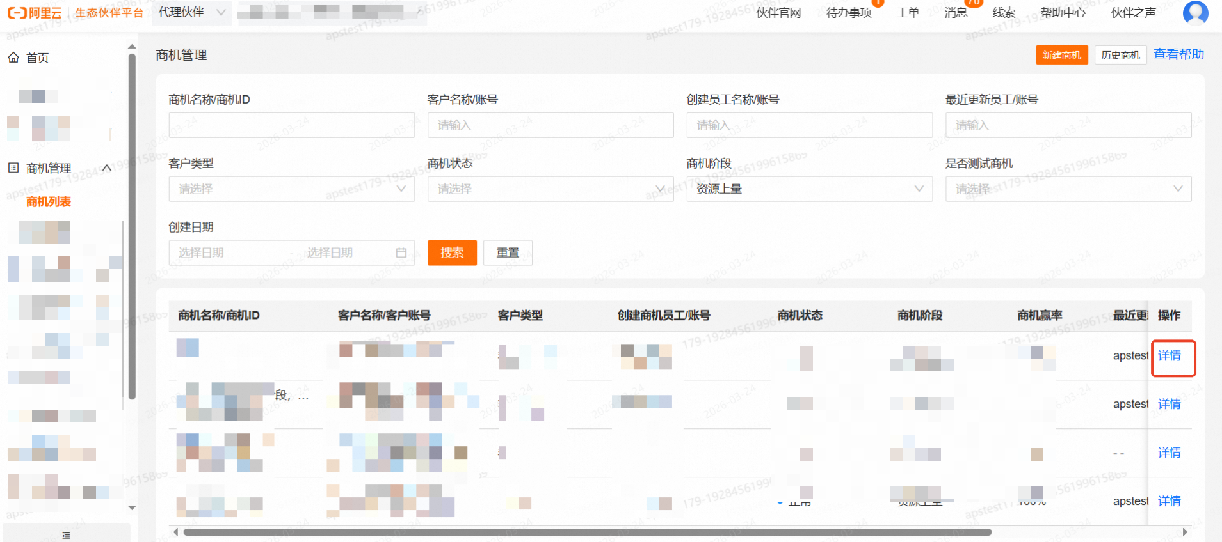Click the calendar icon in date field

point(401,253)
